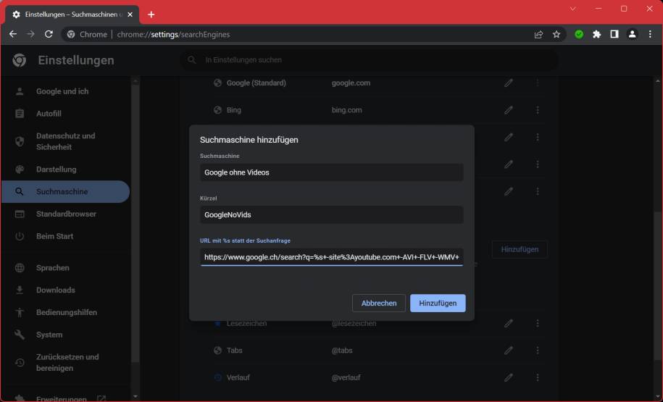This screenshot has height=402, width=663.
Task: Click the green checkmark extension icon
Action: [x=579, y=34]
